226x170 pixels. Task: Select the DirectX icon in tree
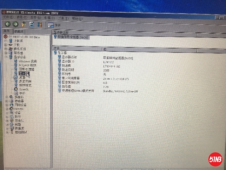(11, 109)
